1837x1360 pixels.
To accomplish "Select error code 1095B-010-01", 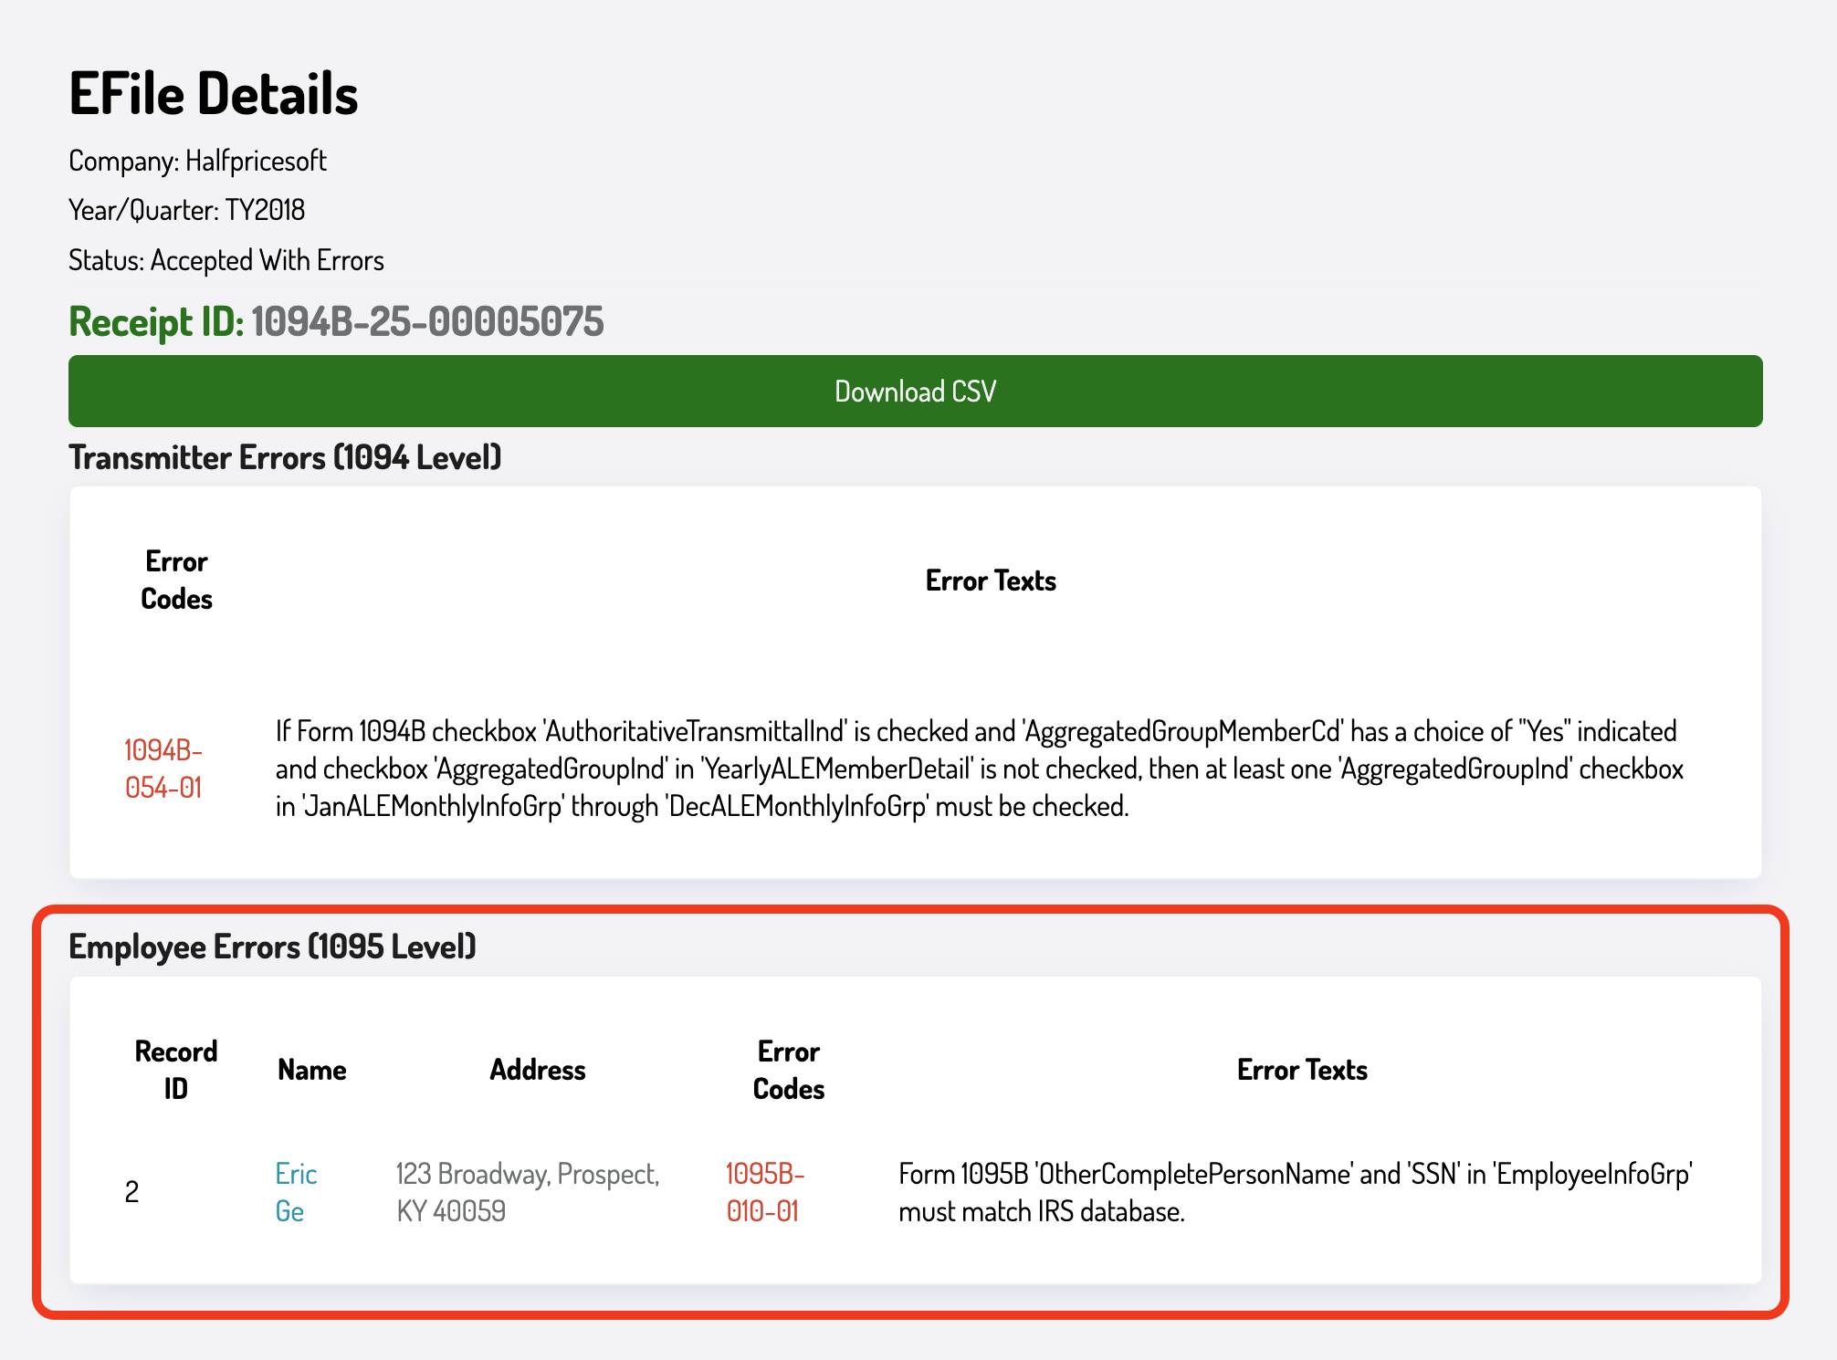I will pos(765,1192).
